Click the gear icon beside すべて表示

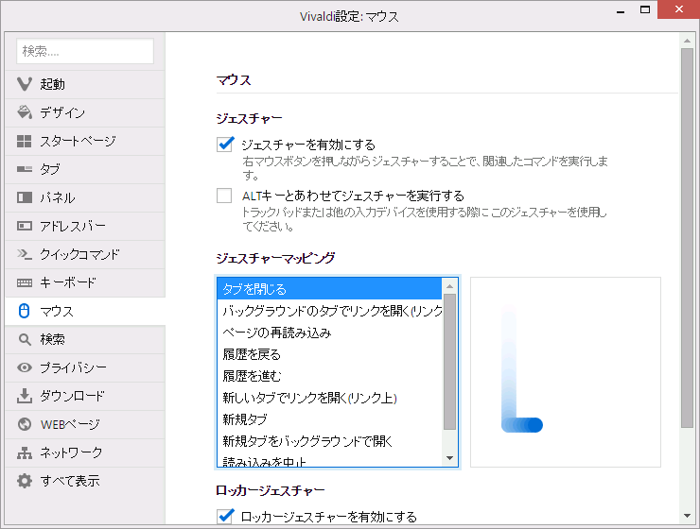click(24, 481)
